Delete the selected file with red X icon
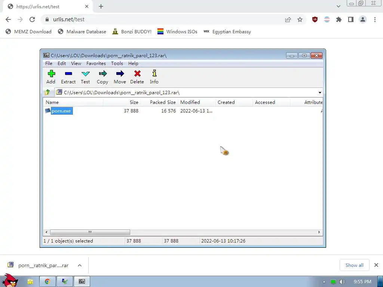Image resolution: width=383 pixels, height=287 pixels. point(137,74)
